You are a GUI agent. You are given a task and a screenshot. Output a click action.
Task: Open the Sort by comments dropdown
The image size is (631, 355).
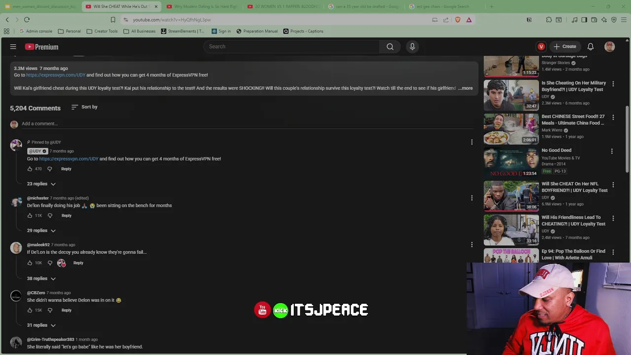tap(84, 107)
